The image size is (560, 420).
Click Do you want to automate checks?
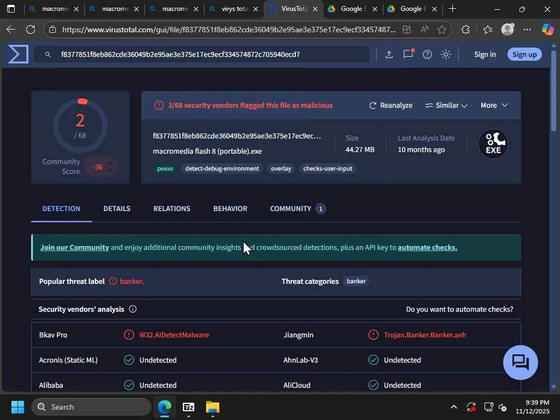[459, 310]
